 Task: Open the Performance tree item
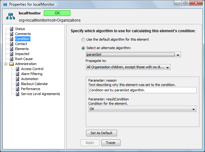tap(30, 89)
